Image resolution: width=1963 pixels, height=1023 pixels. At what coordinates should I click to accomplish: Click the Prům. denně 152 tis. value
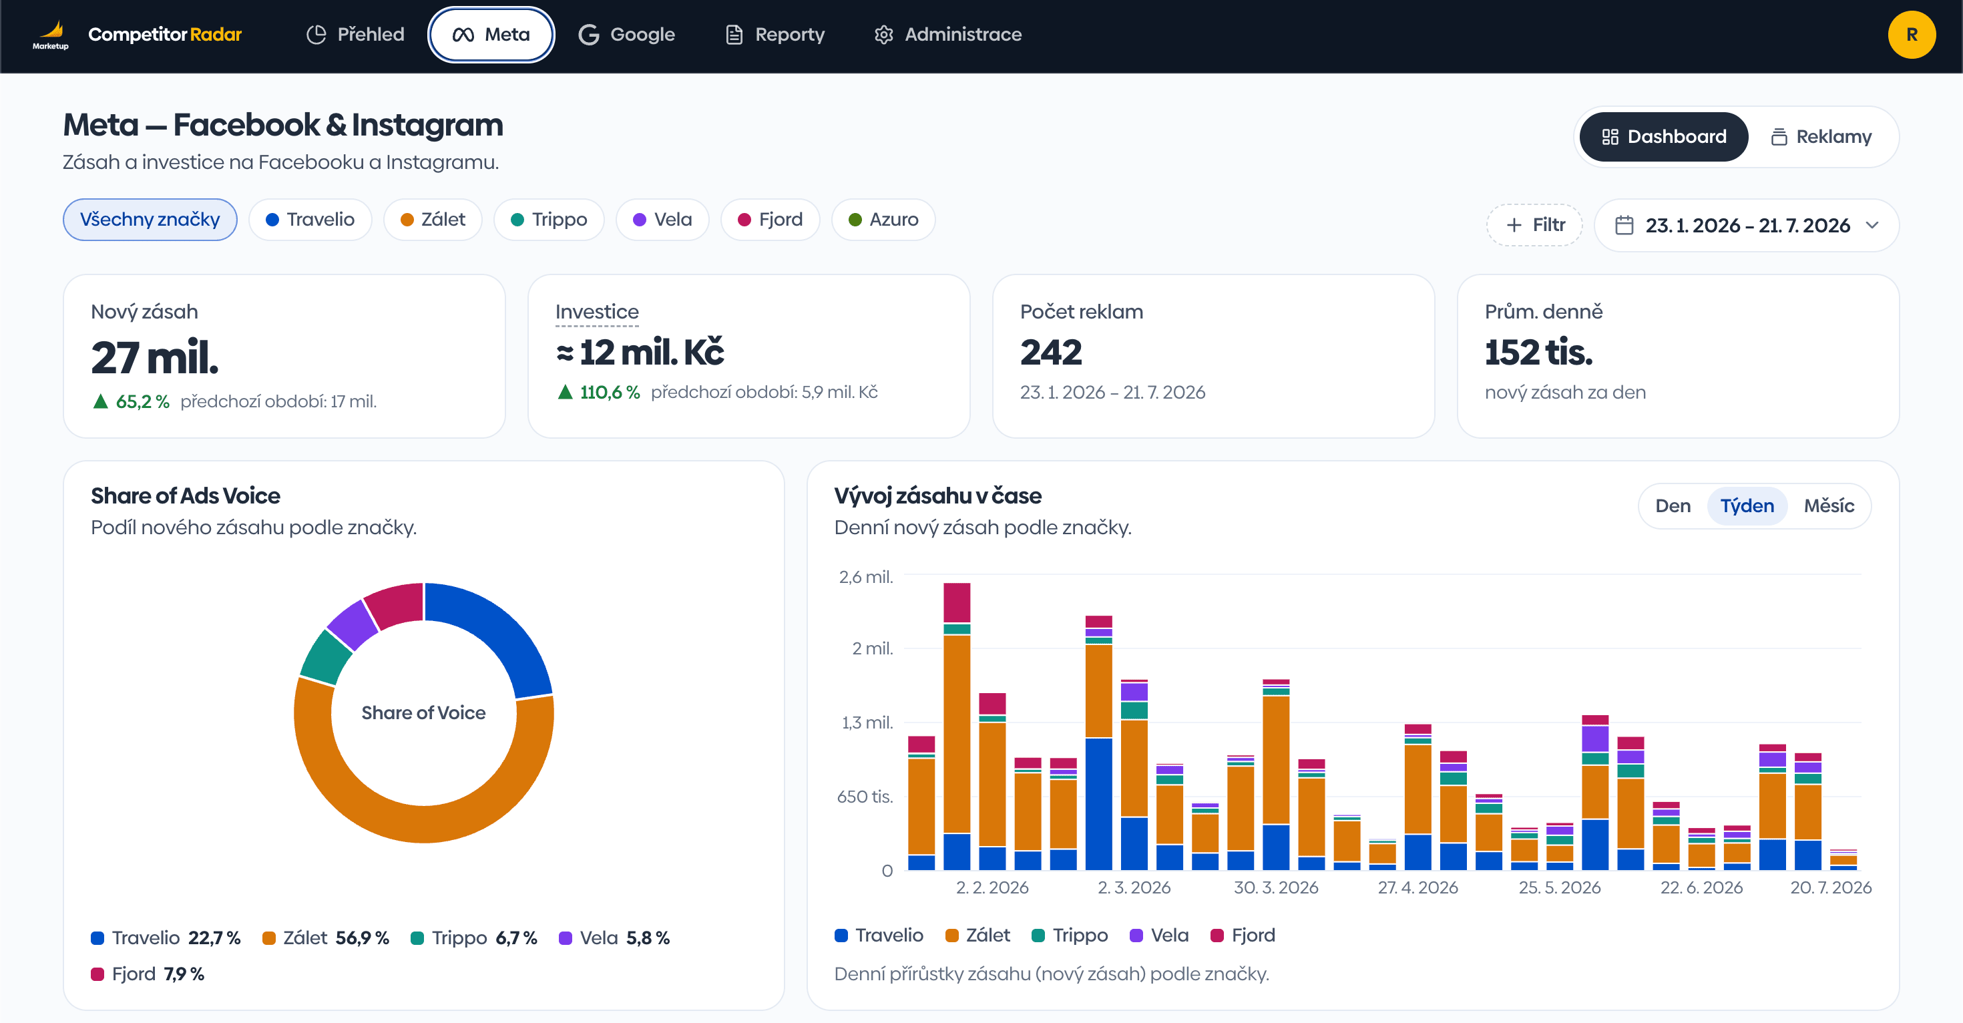1538,352
